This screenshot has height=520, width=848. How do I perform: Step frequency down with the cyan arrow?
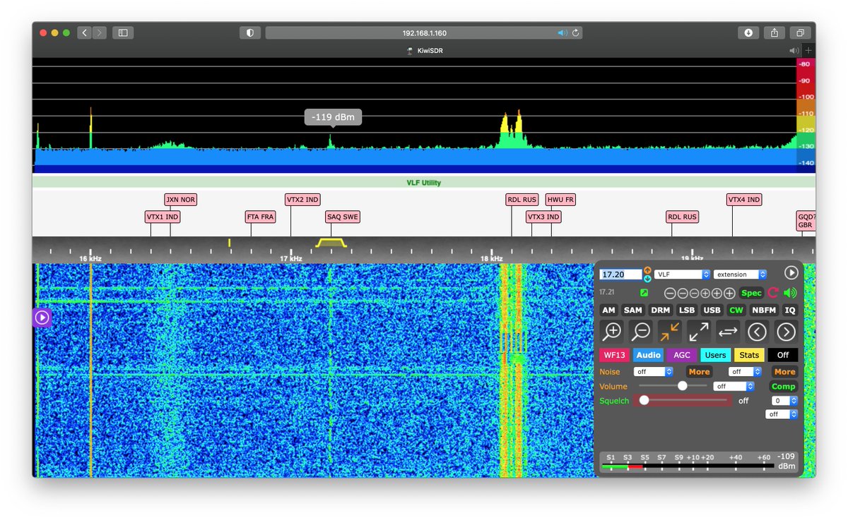pos(647,278)
